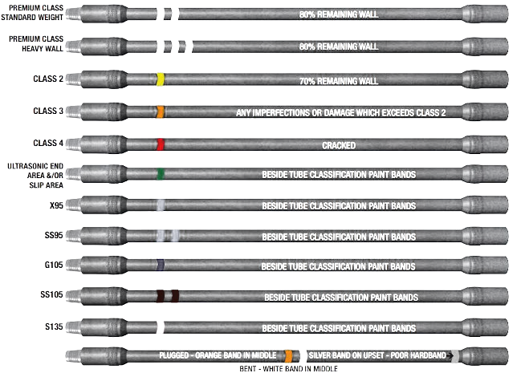Select the green Ultrasonic End Area paint band
The height and width of the screenshot is (377, 517).
[161, 173]
